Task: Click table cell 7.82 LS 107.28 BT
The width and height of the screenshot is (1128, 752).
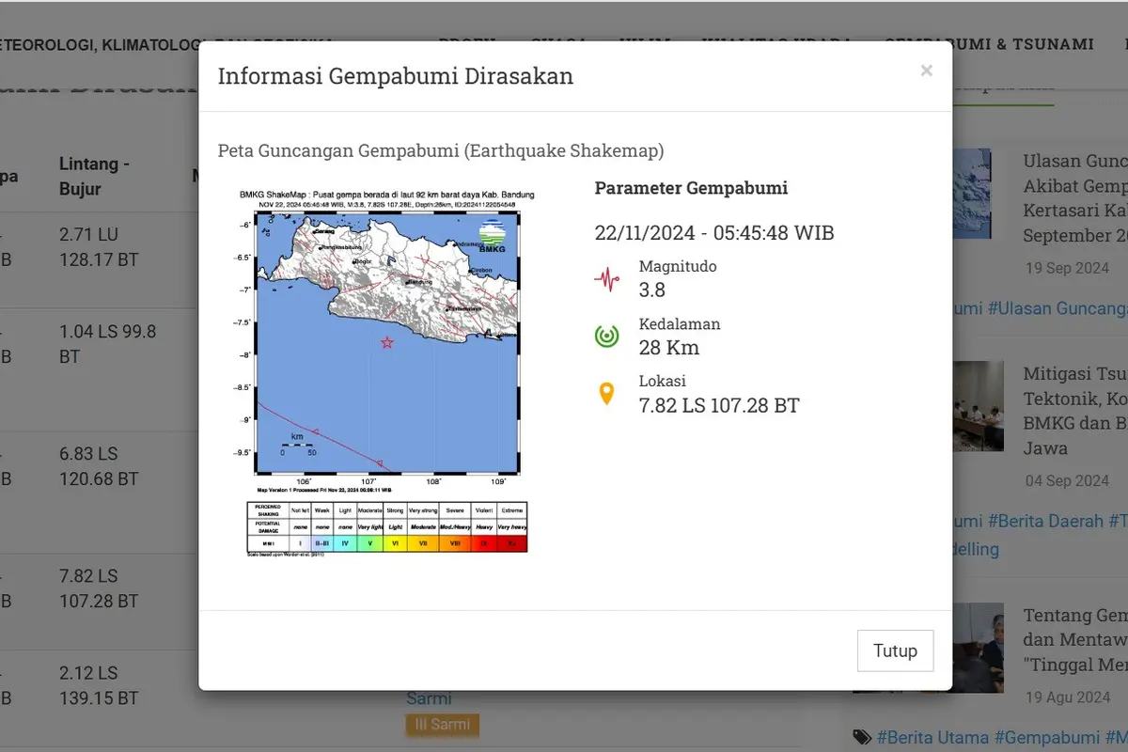Action: point(99,588)
